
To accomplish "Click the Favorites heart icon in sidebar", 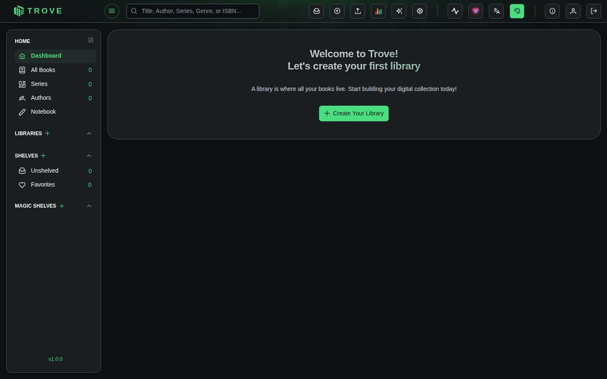I will pyautogui.click(x=22, y=185).
